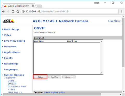Expand the Recordings menu
125x96 pixels.
[11, 64]
